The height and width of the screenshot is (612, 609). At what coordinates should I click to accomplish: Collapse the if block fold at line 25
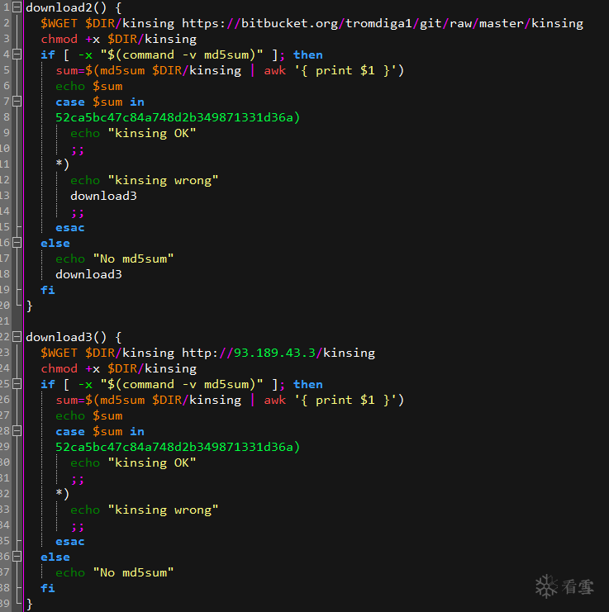point(17,384)
